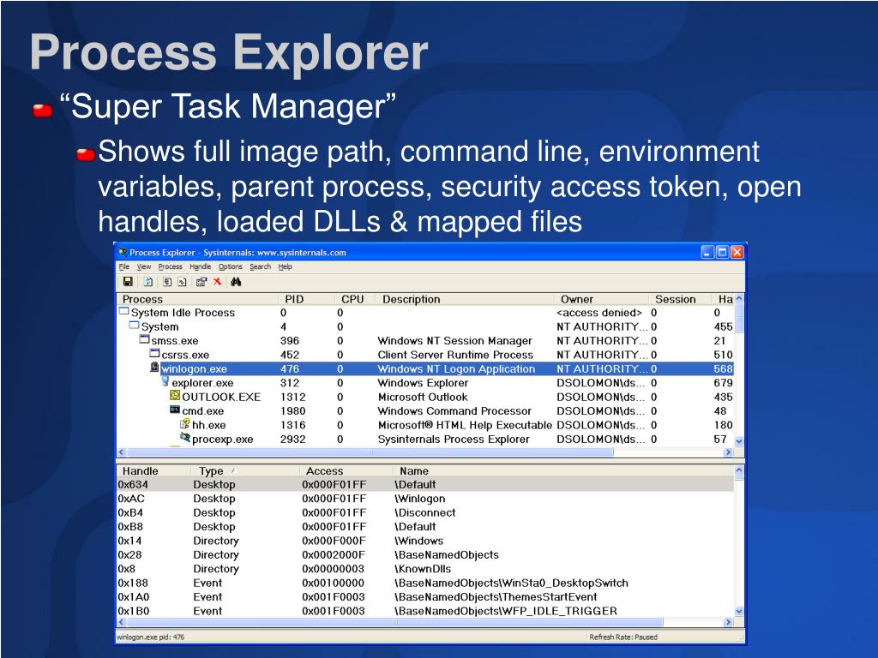
Task: Click handle list horizontal scroll-right arrow
Action: (x=728, y=622)
